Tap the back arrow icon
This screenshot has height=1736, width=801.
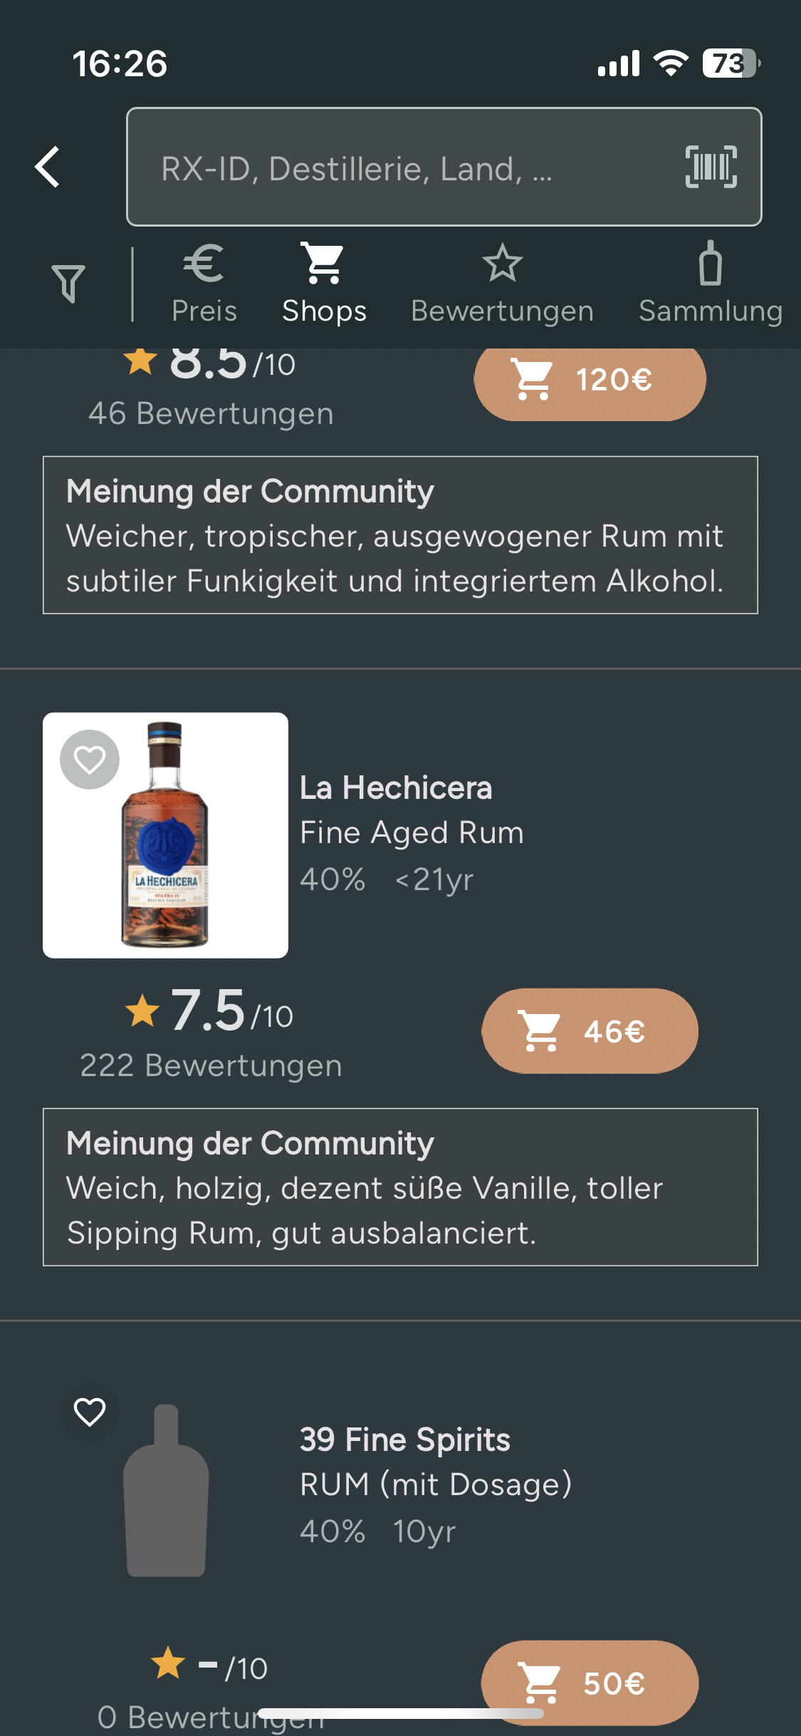[48, 167]
